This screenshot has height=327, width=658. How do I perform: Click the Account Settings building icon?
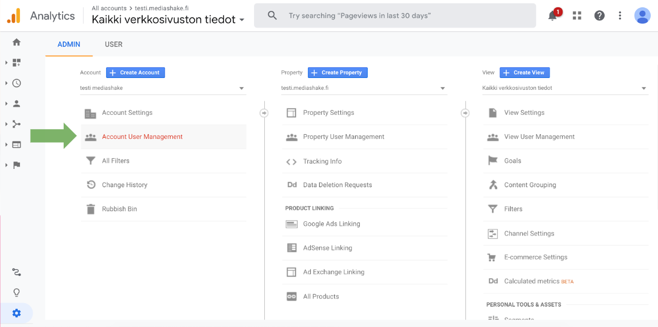90,113
